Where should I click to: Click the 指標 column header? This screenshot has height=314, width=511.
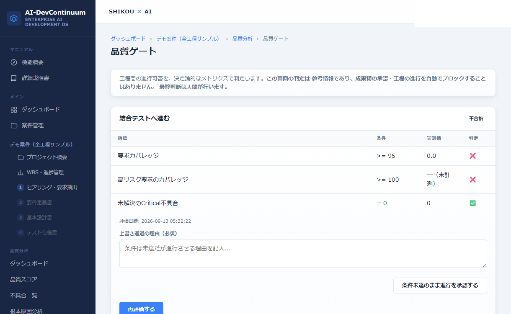point(122,138)
